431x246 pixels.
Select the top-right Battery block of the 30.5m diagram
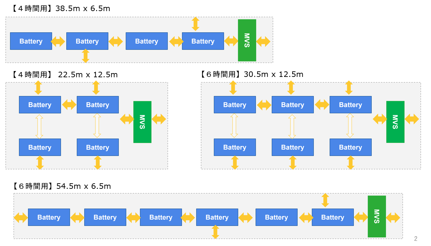pos(350,105)
